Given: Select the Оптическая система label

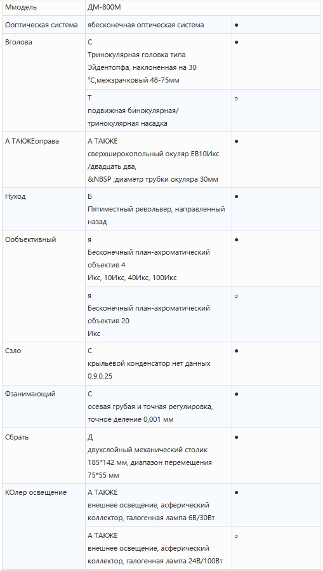Looking at the screenshot, I should [41, 25].
